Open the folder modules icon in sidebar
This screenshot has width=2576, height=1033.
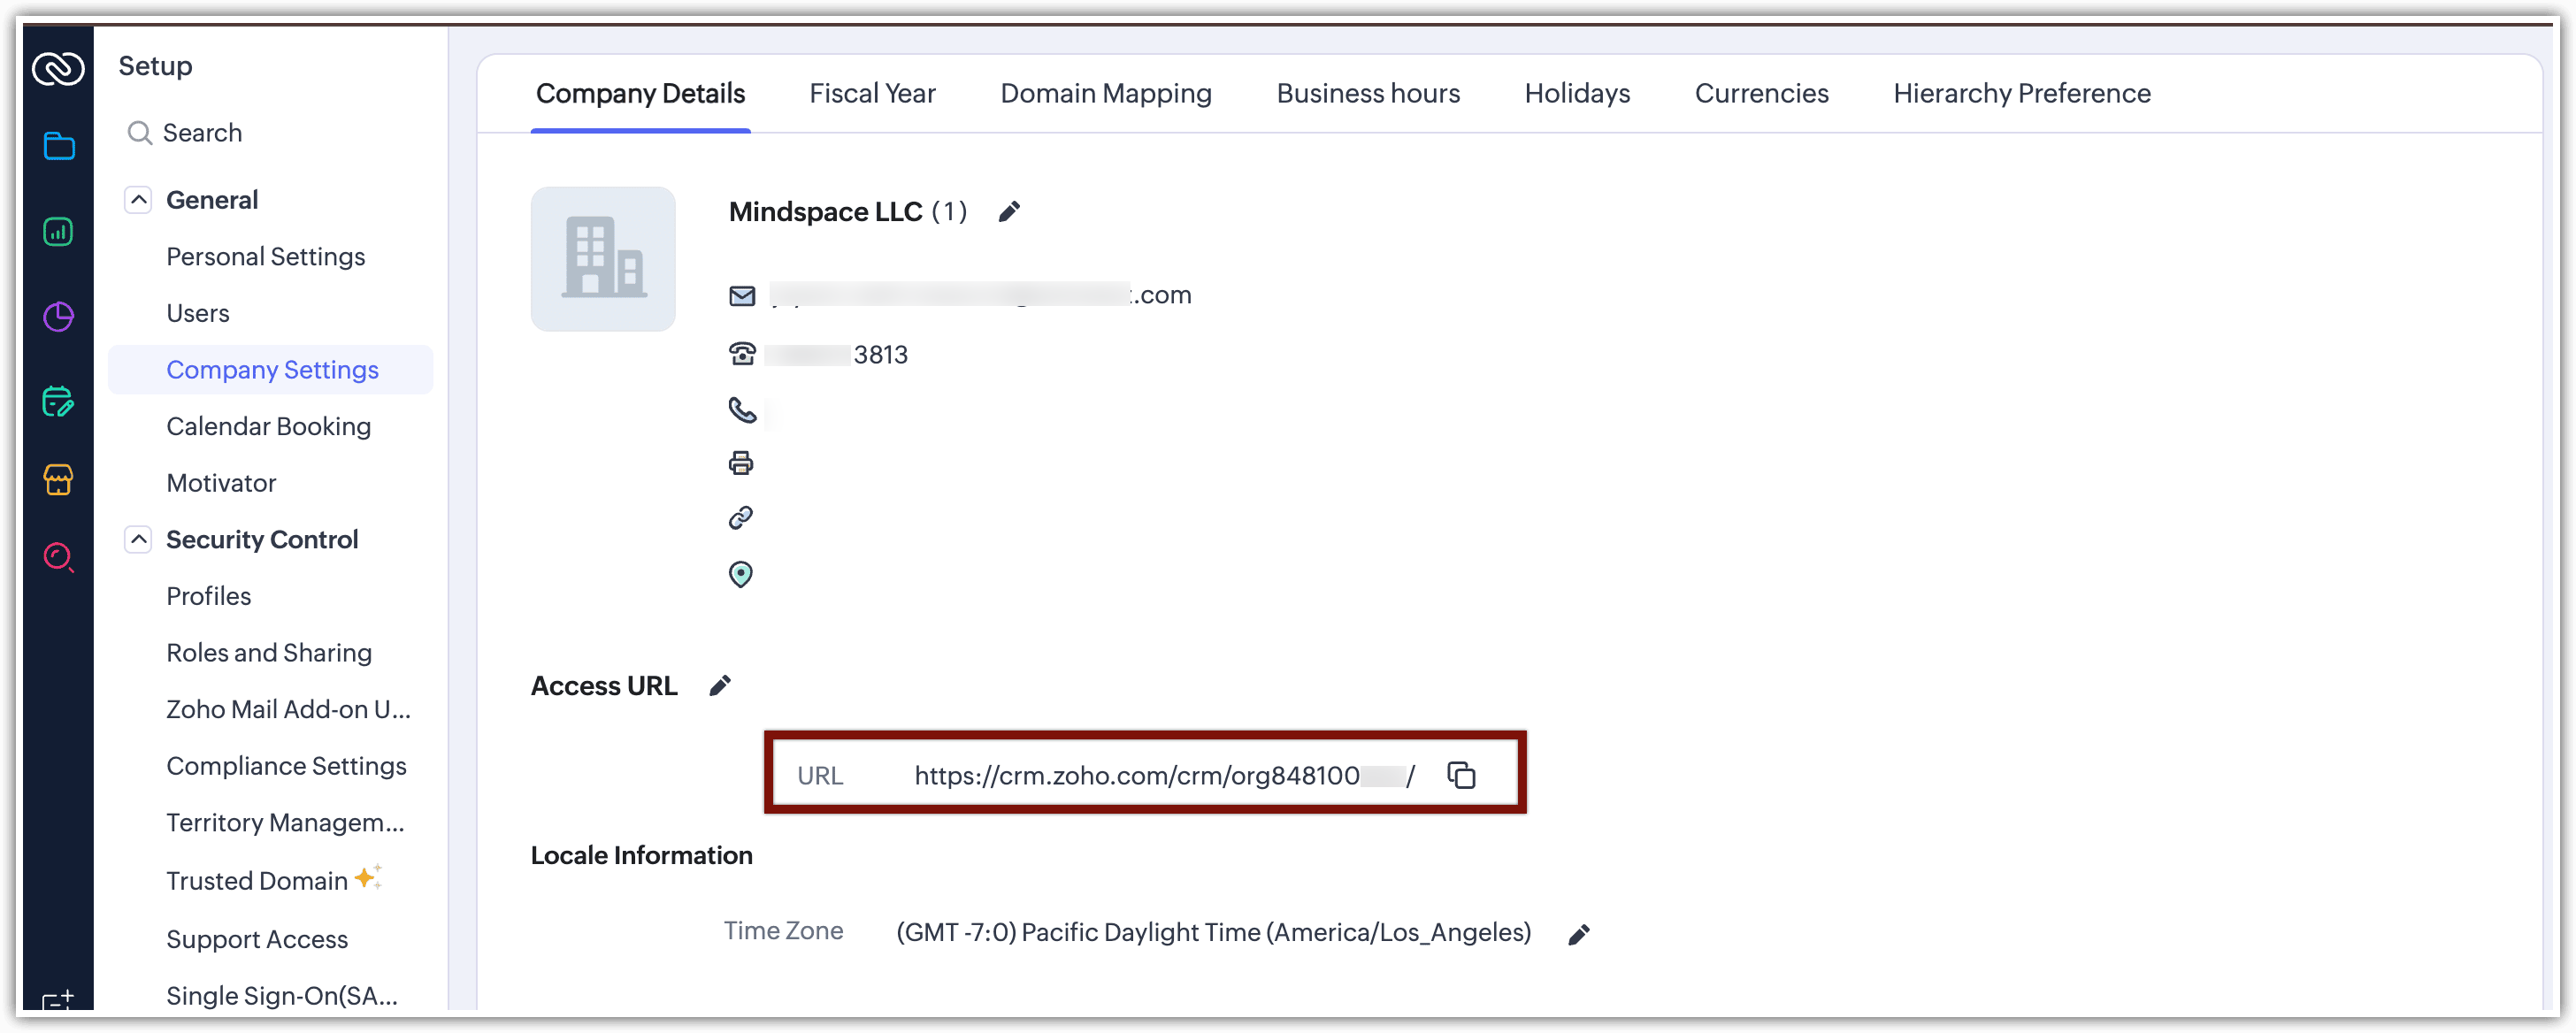coord(59,146)
